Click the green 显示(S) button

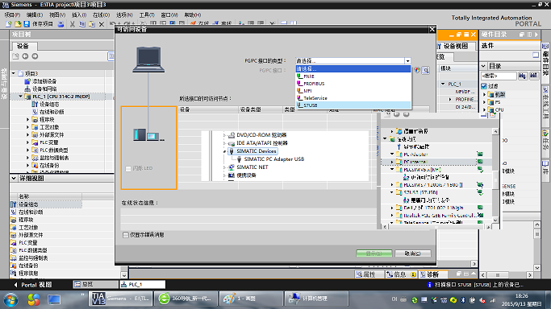(374, 253)
